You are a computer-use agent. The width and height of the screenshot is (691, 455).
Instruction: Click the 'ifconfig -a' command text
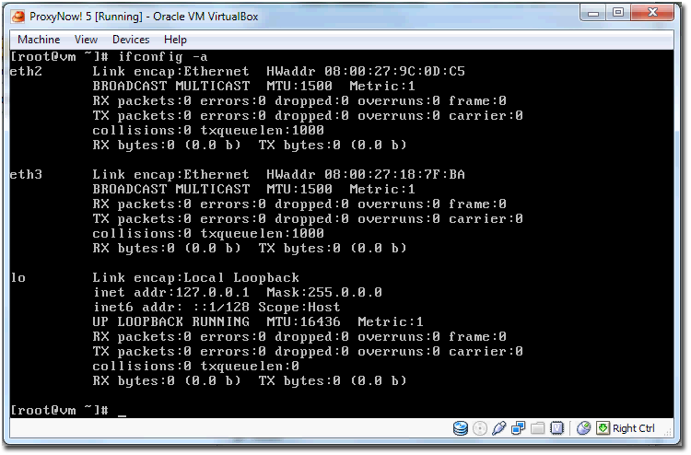[x=162, y=57]
